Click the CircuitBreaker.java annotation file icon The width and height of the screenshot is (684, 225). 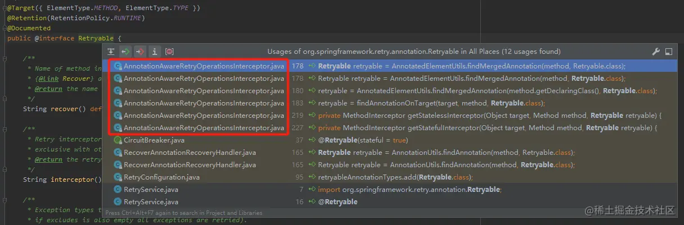point(118,140)
